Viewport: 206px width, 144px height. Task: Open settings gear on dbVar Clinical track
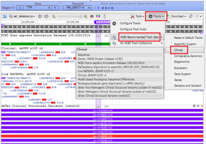[198, 106]
